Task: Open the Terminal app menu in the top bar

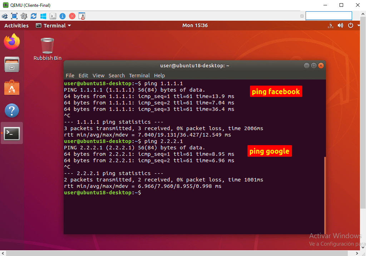Action: click(54, 26)
